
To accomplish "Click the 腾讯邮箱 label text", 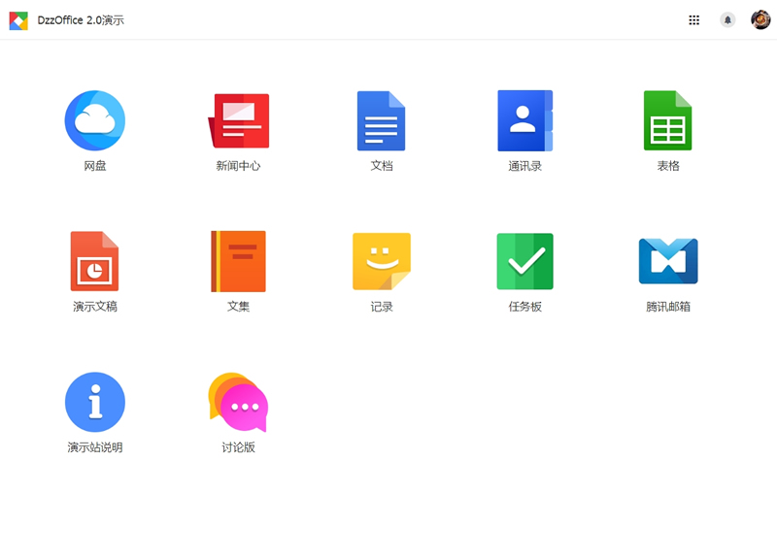I will pos(668,307).
